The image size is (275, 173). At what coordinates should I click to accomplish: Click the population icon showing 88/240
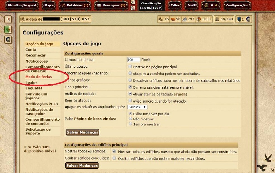click(x=217, y=19)
